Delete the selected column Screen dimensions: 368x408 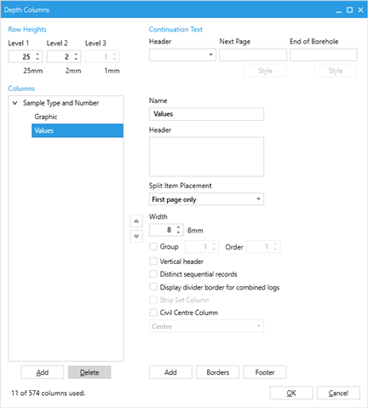[x=89, y=372]
